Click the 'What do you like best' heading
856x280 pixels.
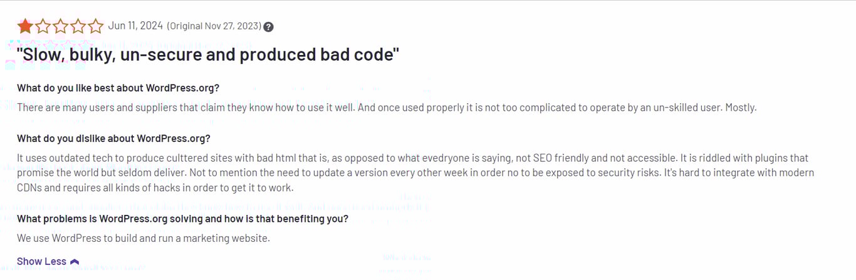(x=118, y=87)
